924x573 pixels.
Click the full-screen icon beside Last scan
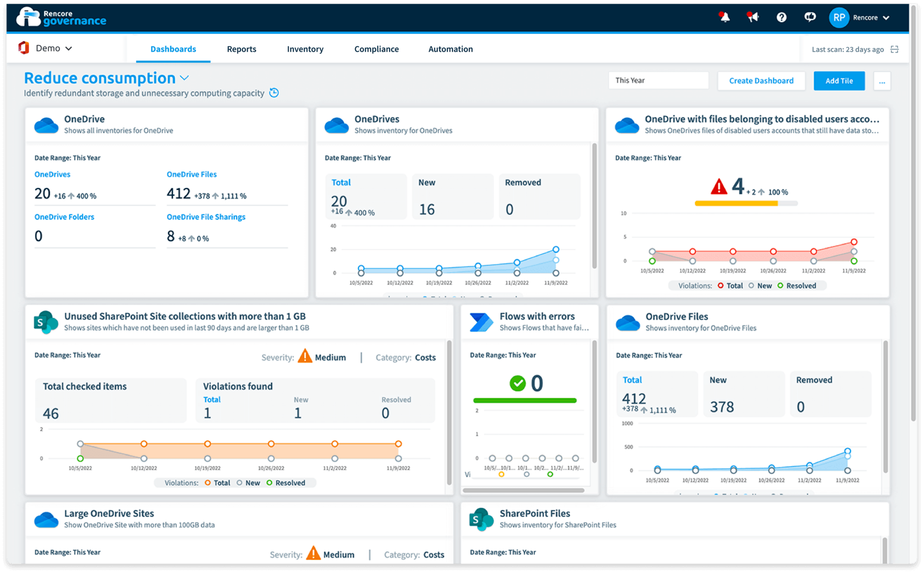895,49
